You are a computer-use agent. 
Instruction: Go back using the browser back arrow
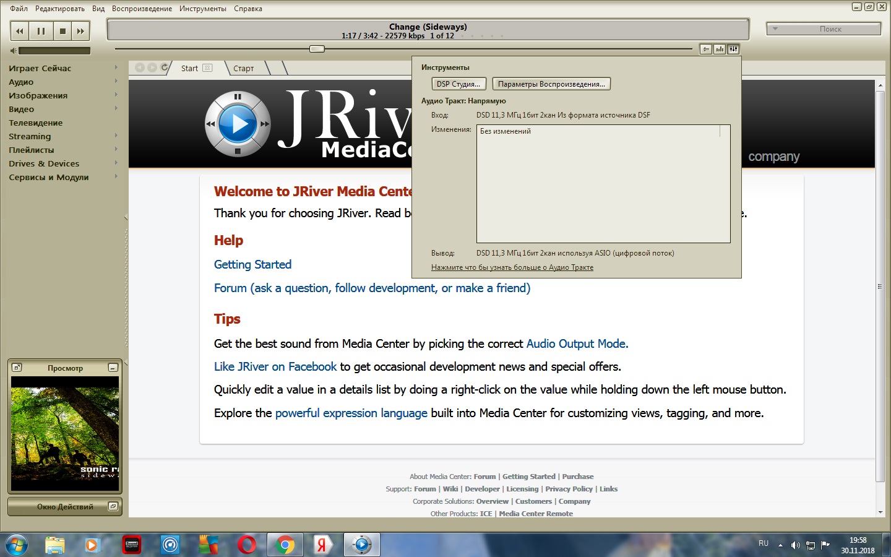click(x=140, y=67)
